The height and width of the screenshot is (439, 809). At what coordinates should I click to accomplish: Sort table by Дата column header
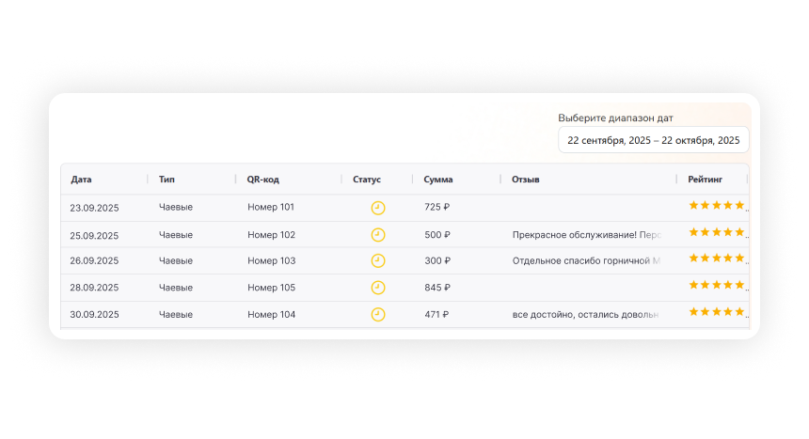coord(82,180)
